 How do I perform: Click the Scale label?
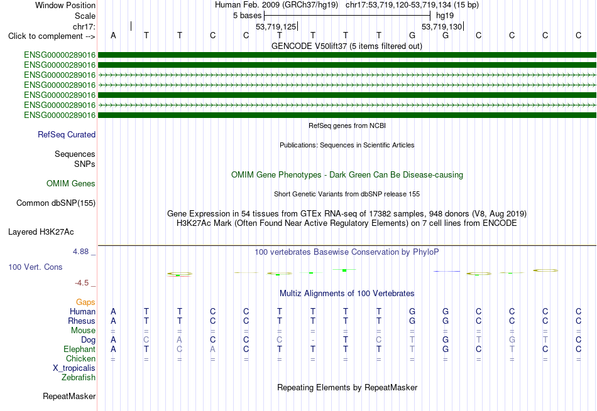click(85, 16)
